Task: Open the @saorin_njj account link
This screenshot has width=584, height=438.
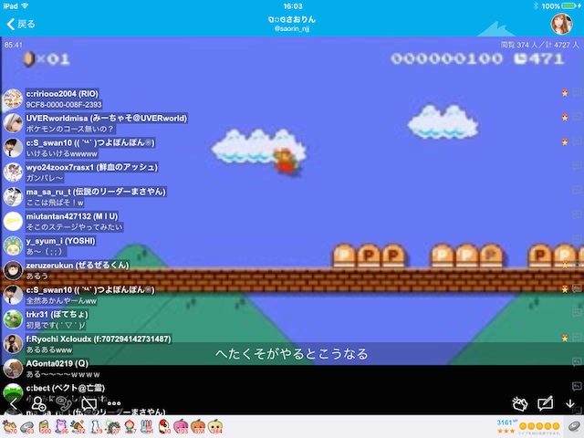Action: tap(292, 28)
